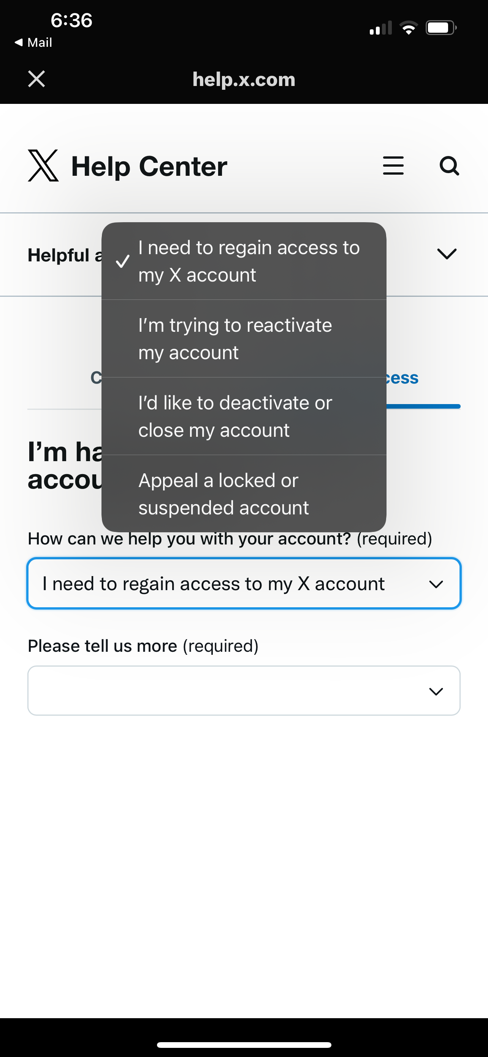Tap the cellular signal bars icon

(381, 28)
